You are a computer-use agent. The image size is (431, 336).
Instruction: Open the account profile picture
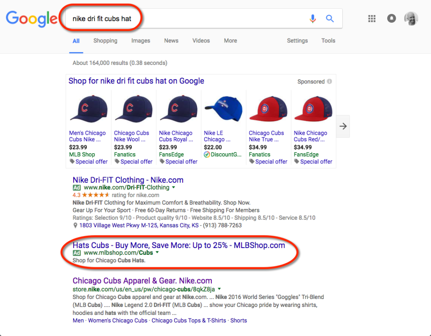point(411,19)
